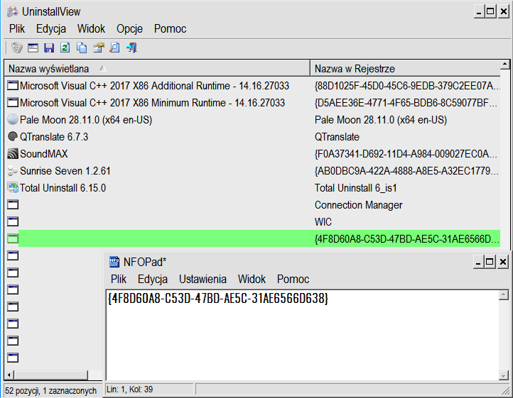Viewport: 513px width, 398px height.
Task: Open the Widok menu in UninstallView
Action: pos(91,29)
